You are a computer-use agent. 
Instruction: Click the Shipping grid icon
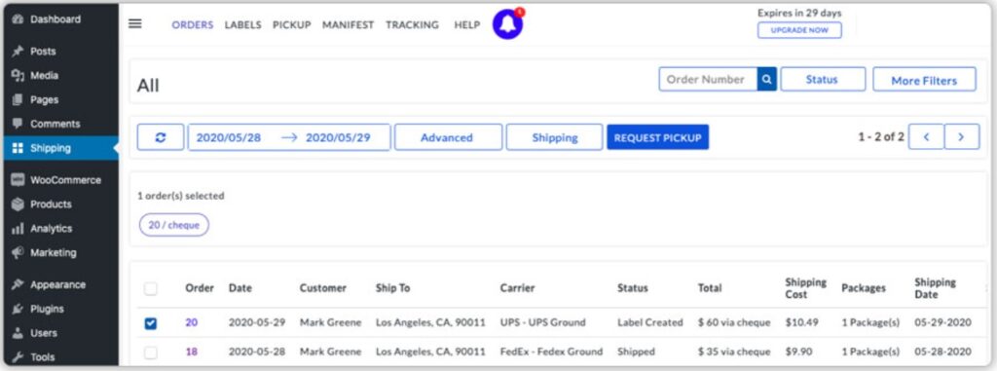tap(18, 148)
